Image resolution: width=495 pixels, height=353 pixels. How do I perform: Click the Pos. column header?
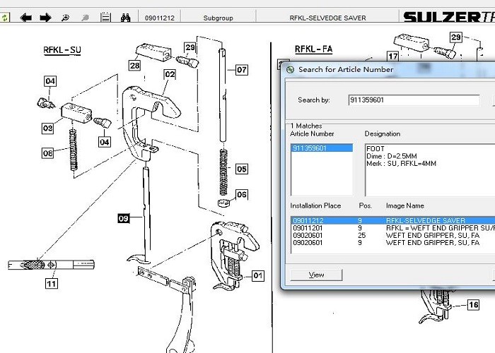pos(366,206)
